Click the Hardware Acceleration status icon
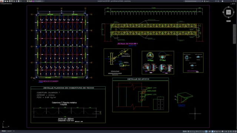Image resolution: width=237 pixels, height=133 pixels. 231,132
